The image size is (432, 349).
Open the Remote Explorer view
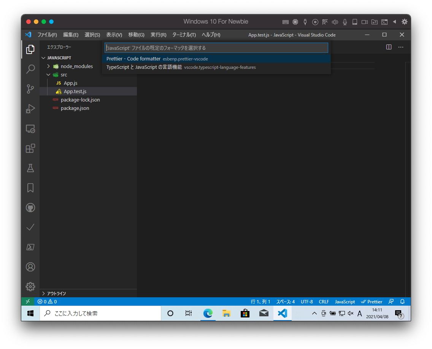pos(30,128)
